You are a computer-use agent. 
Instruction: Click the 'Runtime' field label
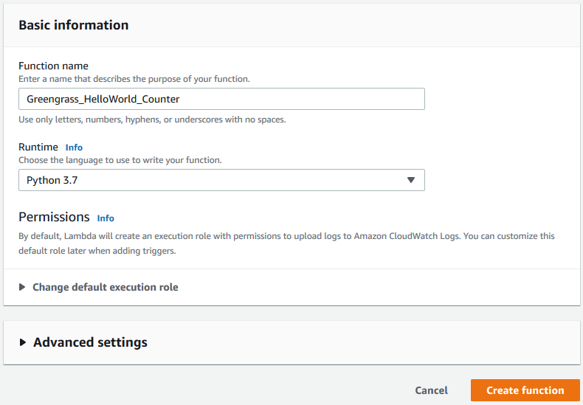[x=38, y=148]
